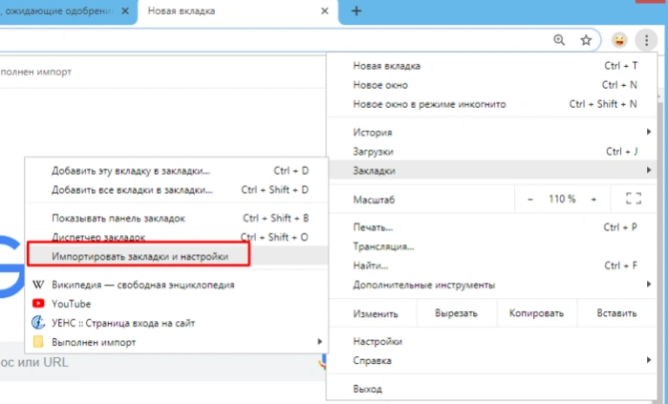This screenshot has width=668, height=404.
Task: Close the Новая вкладка tab
Action: pos(325,11)
